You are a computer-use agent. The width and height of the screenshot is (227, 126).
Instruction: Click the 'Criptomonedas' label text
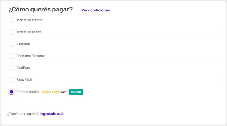point(28,92)
